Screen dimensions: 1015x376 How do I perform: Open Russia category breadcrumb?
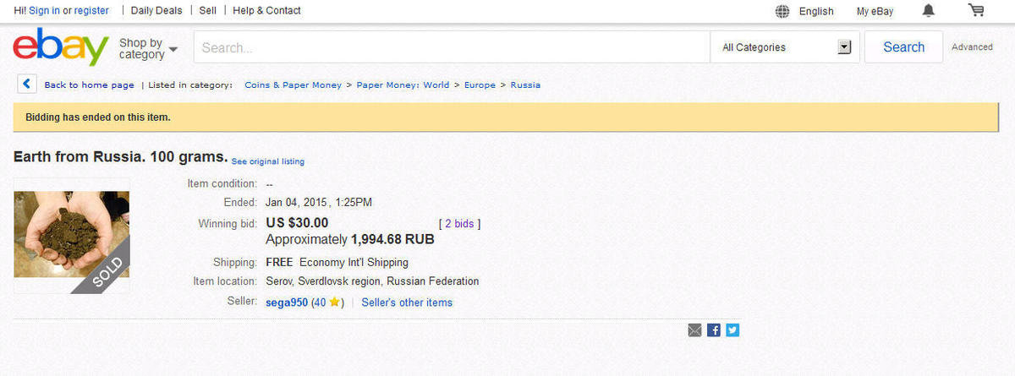[x=525, y=85]
